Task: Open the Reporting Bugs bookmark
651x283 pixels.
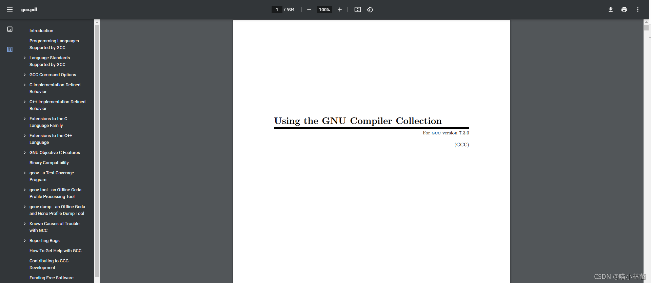Action: (44, 241)
